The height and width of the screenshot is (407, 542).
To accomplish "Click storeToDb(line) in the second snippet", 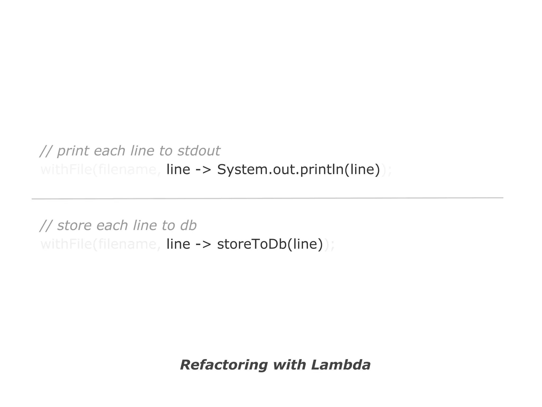I will tap(270, 244).
